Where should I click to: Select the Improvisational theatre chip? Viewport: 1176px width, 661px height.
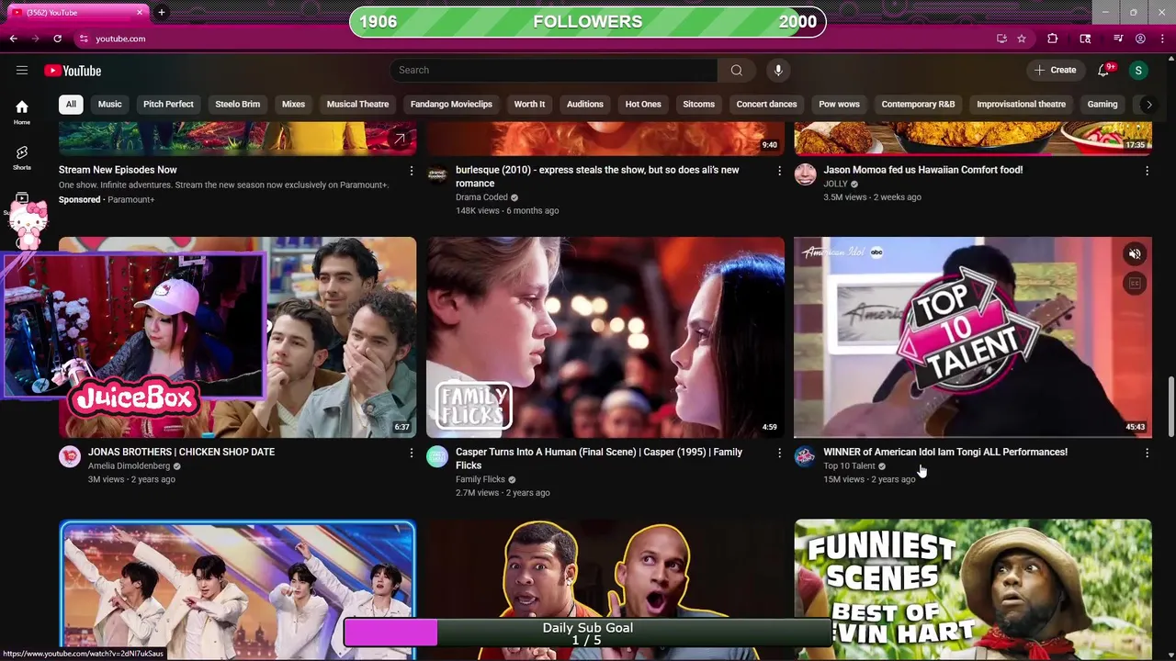point(1021,104)
